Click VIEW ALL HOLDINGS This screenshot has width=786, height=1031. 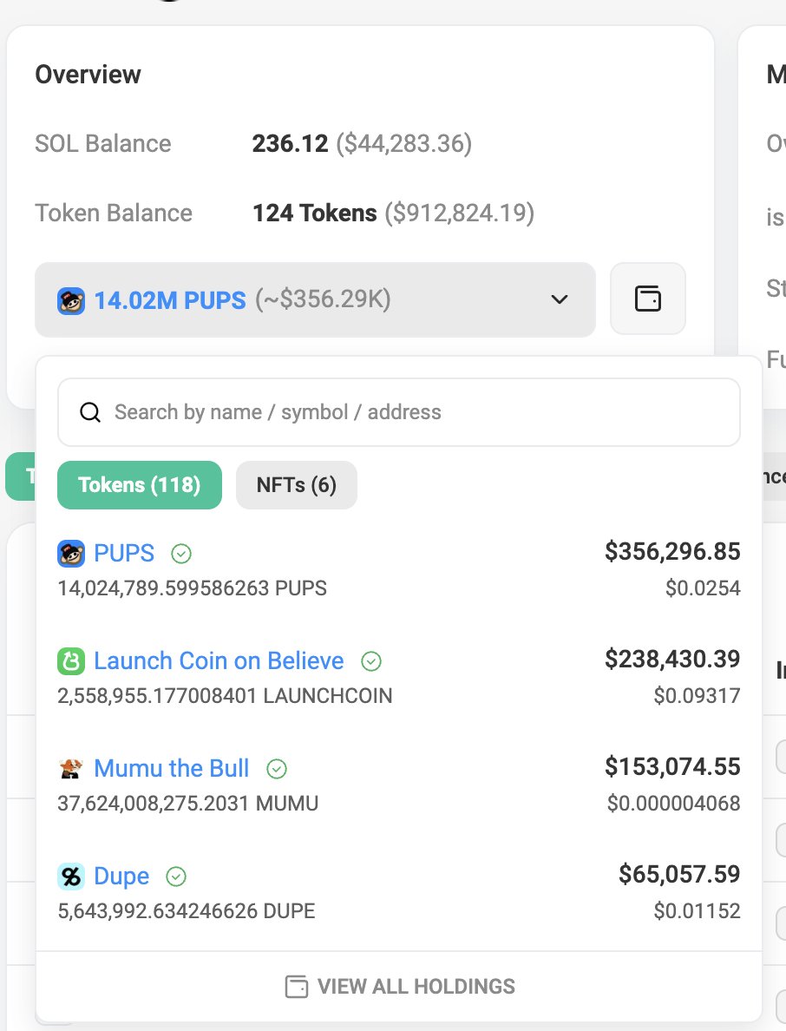pyautogui.click(x=400, y=986)
